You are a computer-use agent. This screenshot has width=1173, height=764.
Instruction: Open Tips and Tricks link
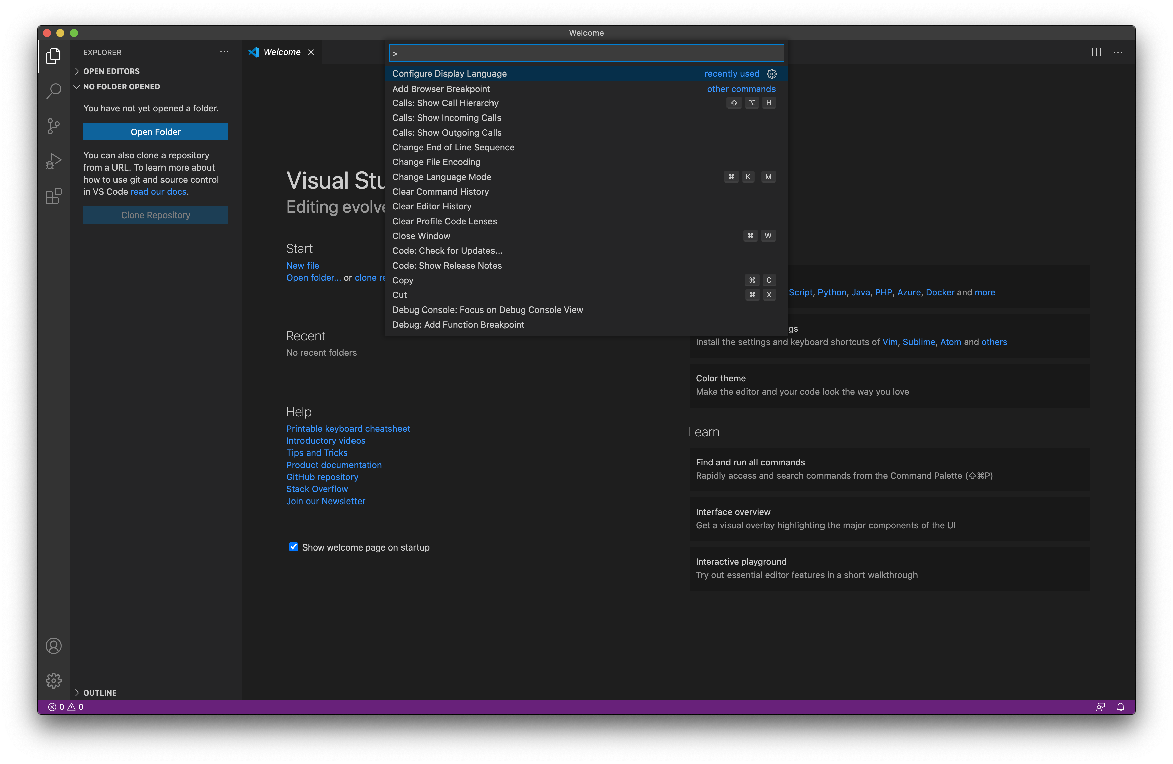tap(317, 452)
